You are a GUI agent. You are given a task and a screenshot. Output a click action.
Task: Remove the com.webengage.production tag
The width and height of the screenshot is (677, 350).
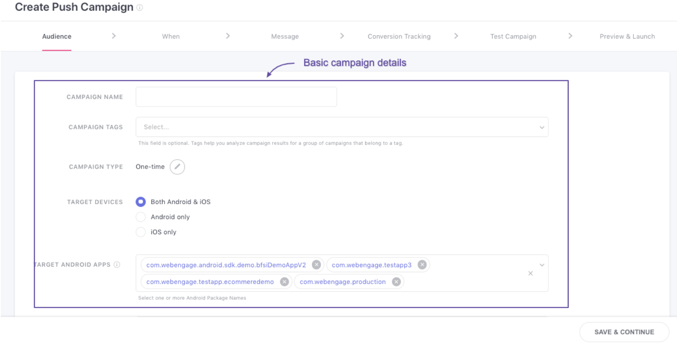click(x=396, y=282)
